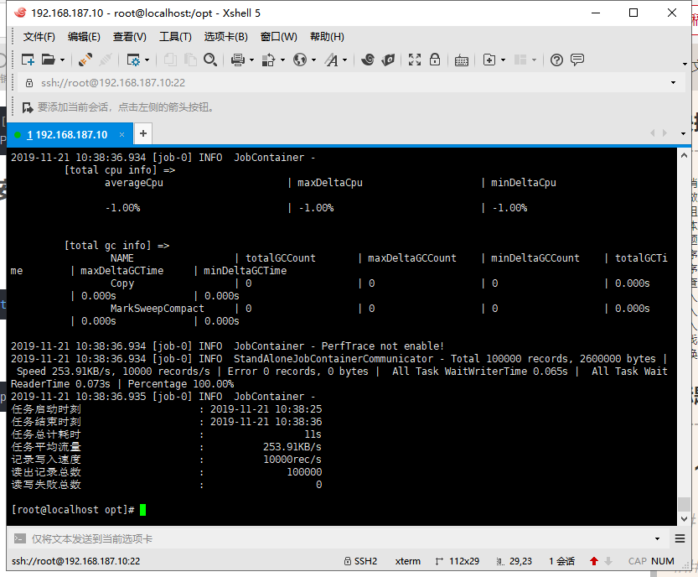Screen dimensions: 698x577
Task: Click the new tab group plus icon
Action: [x=489, y=60]
